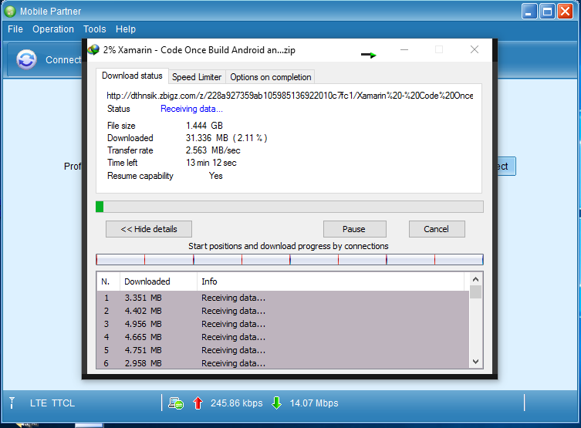The height and width of the screenshot is (428, 581).
Task: Click the red upload arrow icon
Action: tap(198, 403)
